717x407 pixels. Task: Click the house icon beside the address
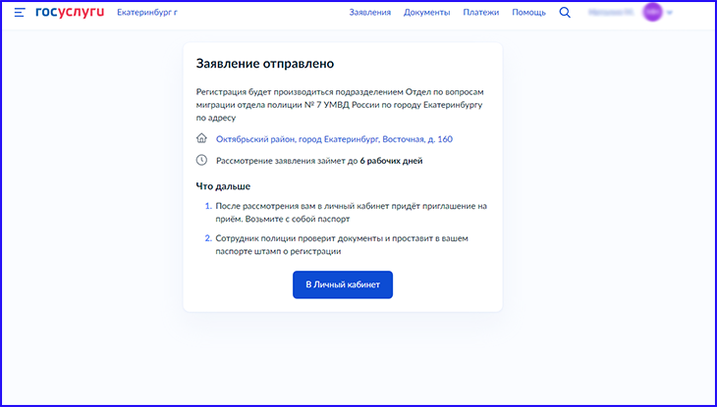pyautogui.click(x=202, y=139)
